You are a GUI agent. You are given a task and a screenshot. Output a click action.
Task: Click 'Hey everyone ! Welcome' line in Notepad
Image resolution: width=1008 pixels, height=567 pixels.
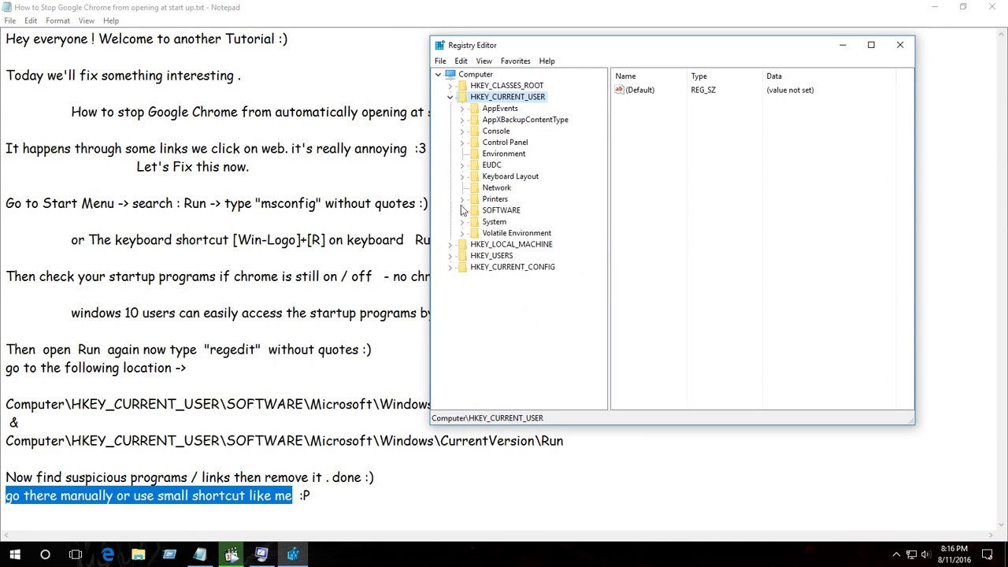click(146, 39)
